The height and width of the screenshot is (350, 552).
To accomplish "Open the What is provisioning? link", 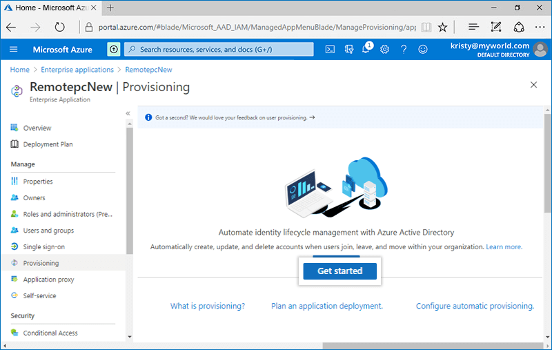I will point(208,306).
